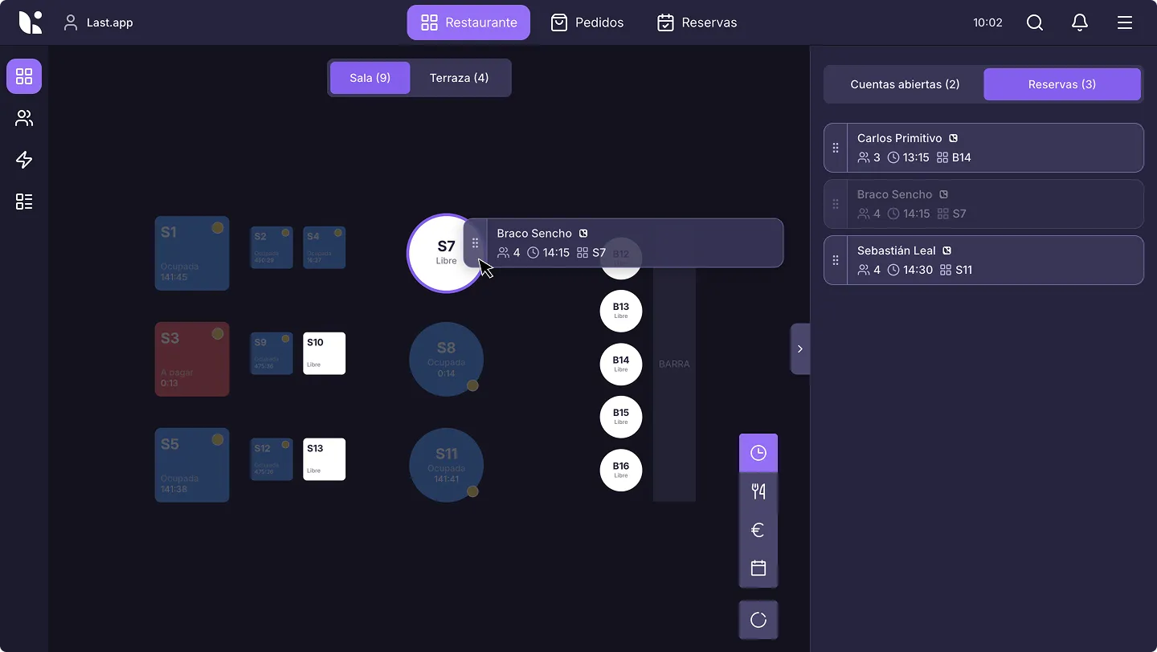Open the notifications bell
Screen dimensions: 1157x652
click(x=1080, y=22)
